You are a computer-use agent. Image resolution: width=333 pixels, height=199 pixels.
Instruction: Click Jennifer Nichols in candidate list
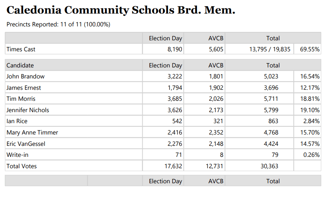(28, 110)
